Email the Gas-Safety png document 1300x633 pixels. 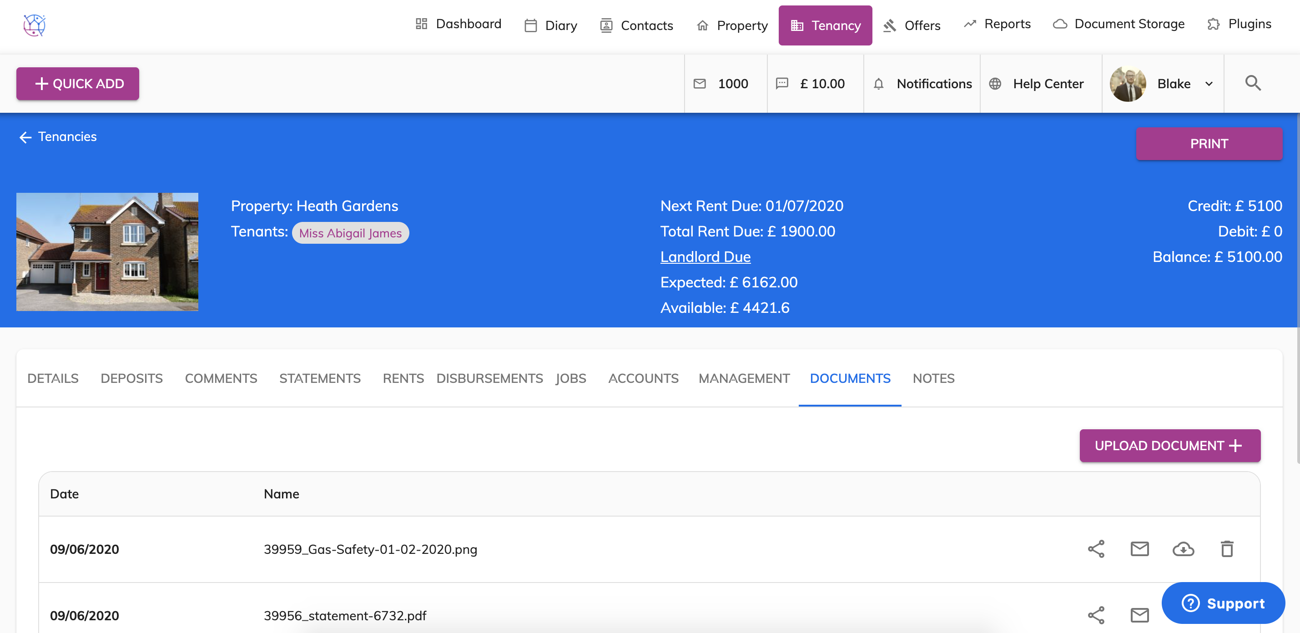(1139, 549)
